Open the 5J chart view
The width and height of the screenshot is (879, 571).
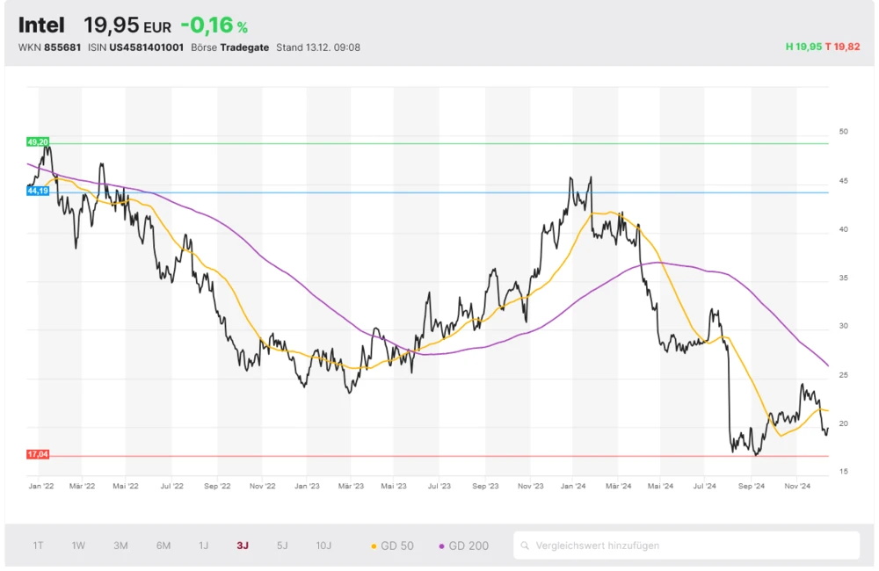(282, 546)
